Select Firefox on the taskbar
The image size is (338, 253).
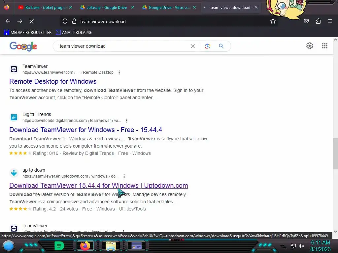click(x=85, y=246)
